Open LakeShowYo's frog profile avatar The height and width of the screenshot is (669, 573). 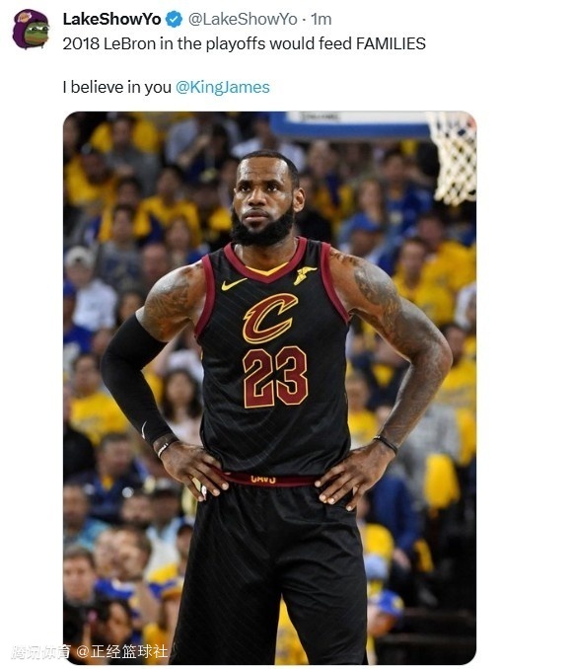coord(32,29)
